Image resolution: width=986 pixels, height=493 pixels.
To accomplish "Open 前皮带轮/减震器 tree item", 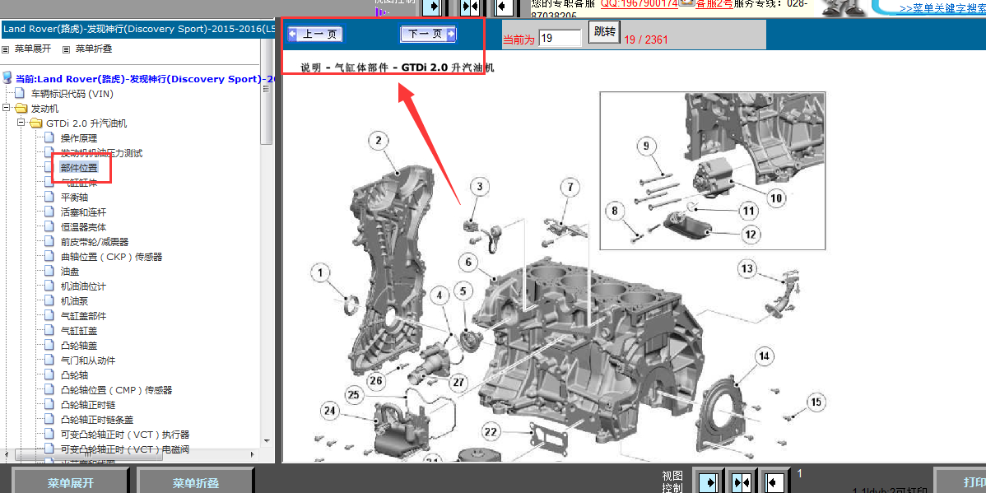I will (x=95, y=242).
